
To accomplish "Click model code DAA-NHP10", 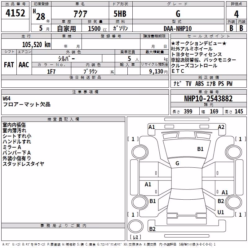I will click(178, 29).
